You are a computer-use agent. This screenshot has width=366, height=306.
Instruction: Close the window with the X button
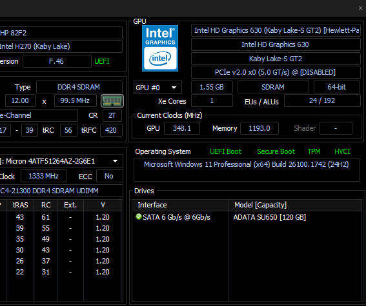coord(360,8)
